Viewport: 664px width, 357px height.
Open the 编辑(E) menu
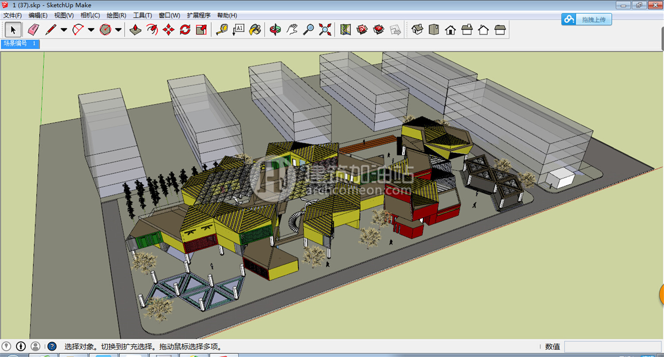38,15
